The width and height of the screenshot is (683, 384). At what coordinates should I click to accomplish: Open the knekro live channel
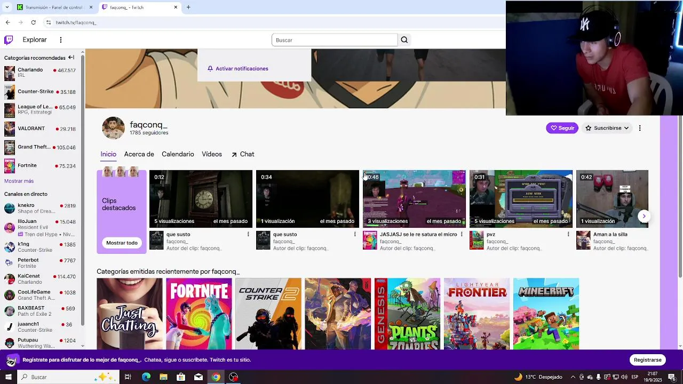[40, 208]
